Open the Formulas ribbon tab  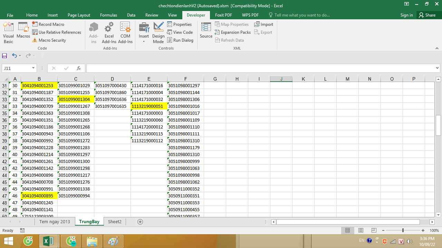[x=108, y=15]
